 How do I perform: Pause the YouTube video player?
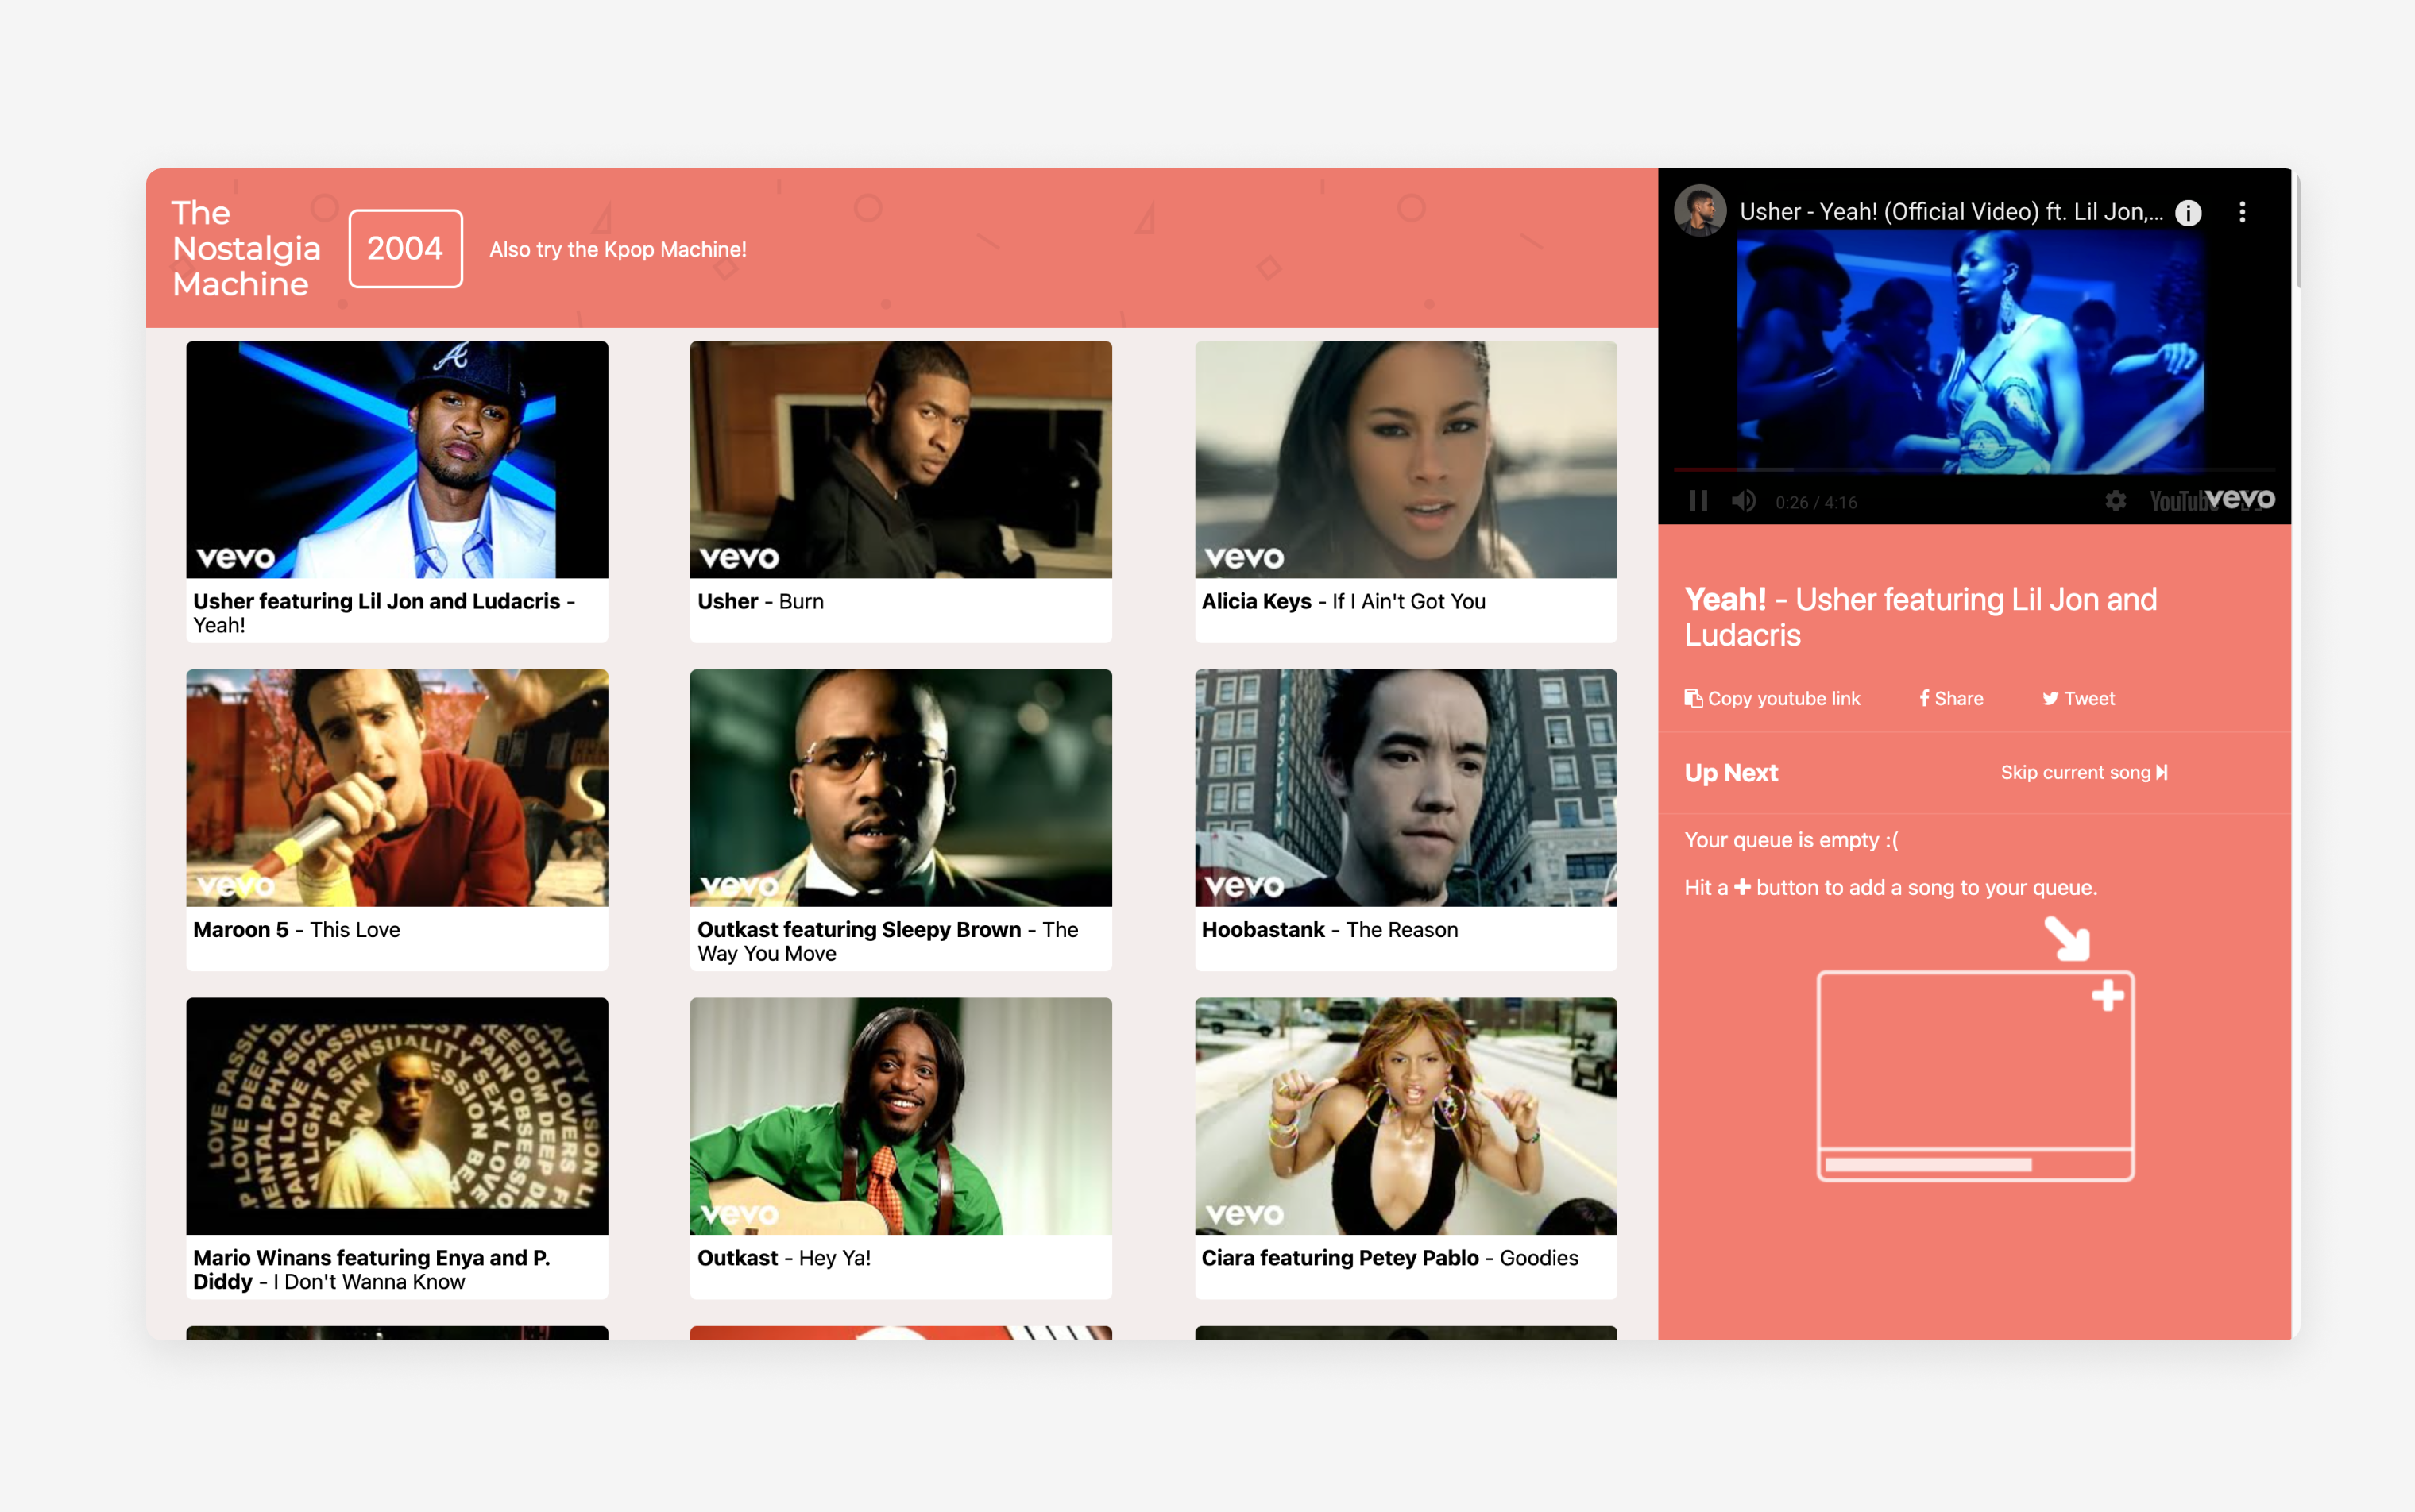click(1698, 501)
